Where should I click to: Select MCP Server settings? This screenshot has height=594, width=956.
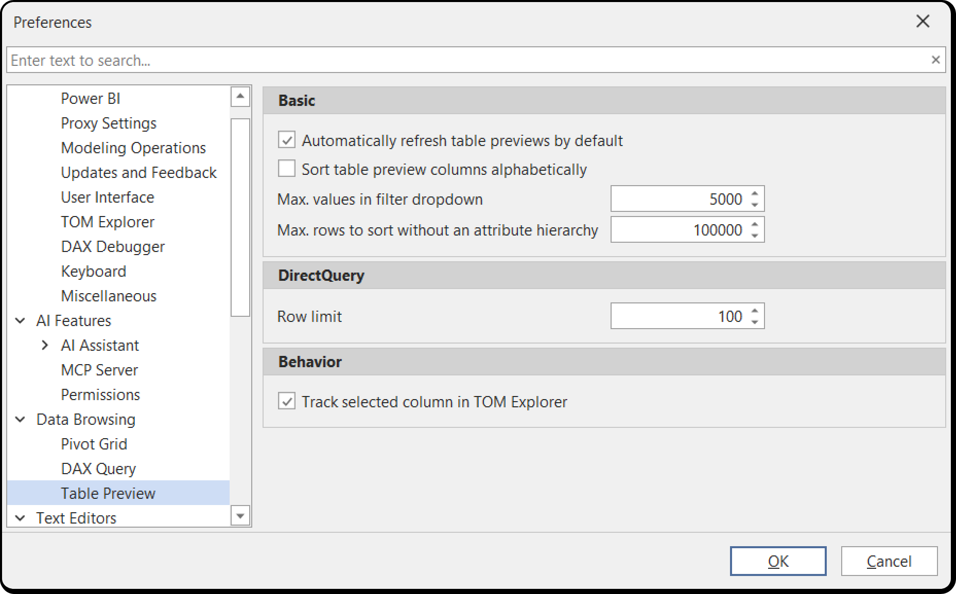tap(99, 370)
